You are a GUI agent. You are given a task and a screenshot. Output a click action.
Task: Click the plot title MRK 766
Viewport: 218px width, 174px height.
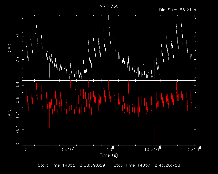[109, 6]
